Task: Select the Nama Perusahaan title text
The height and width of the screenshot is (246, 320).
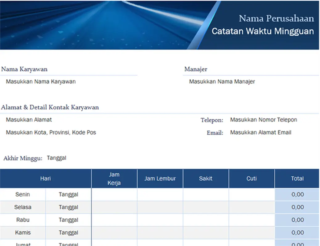Action: pyautogui.click(x=276, y=18)
